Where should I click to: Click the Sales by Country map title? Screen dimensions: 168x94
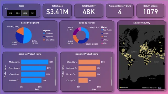[x=142, y=23]
